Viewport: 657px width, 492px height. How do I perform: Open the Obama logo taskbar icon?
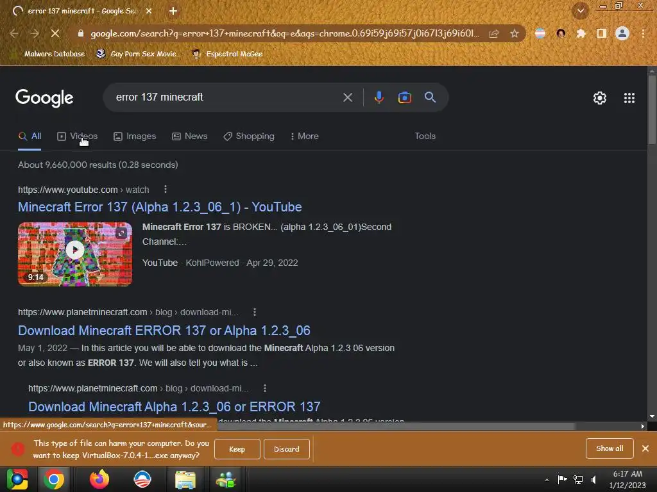click(x=142, y=479)
